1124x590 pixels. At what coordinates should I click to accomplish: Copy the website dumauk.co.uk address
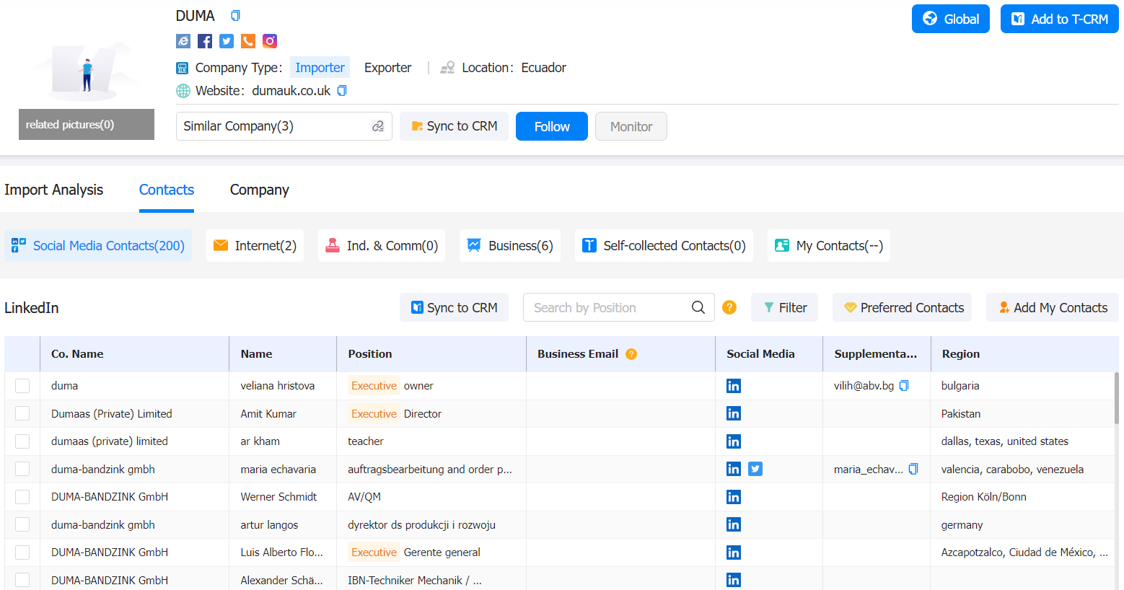click(342, 91)
